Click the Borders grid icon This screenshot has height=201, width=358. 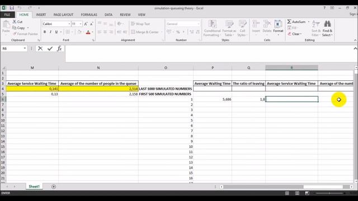tap(68, 32)
